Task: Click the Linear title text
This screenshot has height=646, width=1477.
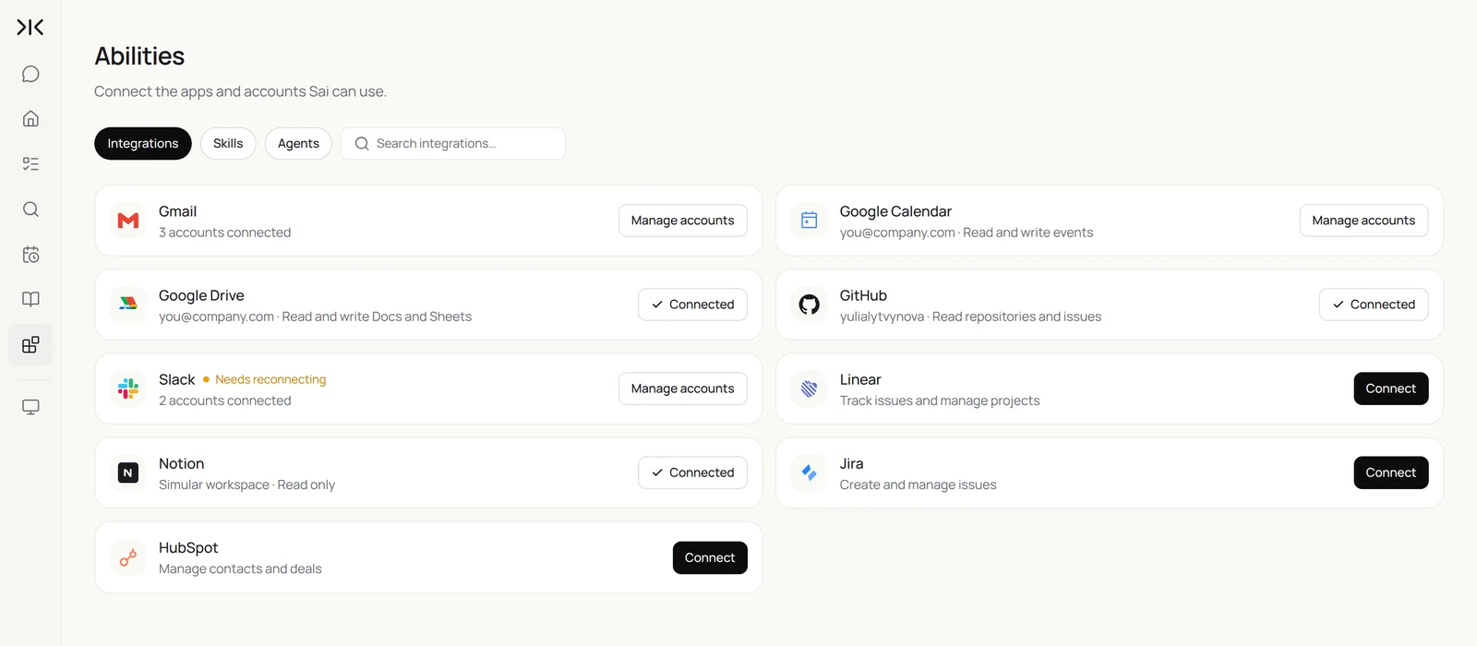Action: (x=860, y=379)
